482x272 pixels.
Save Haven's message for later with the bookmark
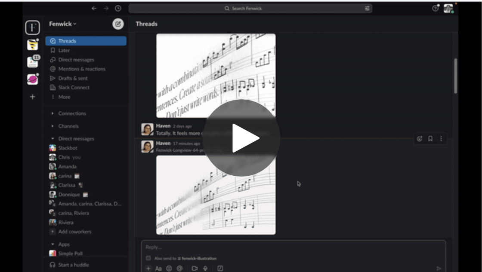pyautogui.click(x=430, y=138)
